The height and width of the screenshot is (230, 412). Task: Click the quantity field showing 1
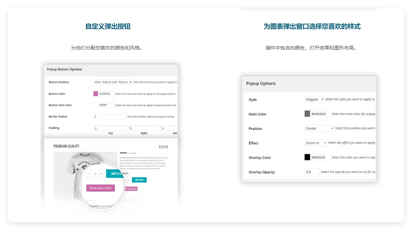[x=95, y=174]
